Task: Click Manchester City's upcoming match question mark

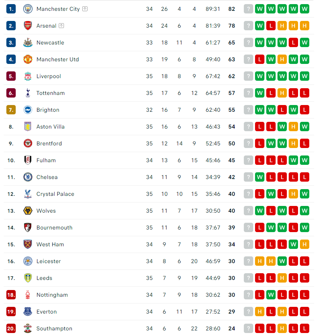Action: (248, 9)
